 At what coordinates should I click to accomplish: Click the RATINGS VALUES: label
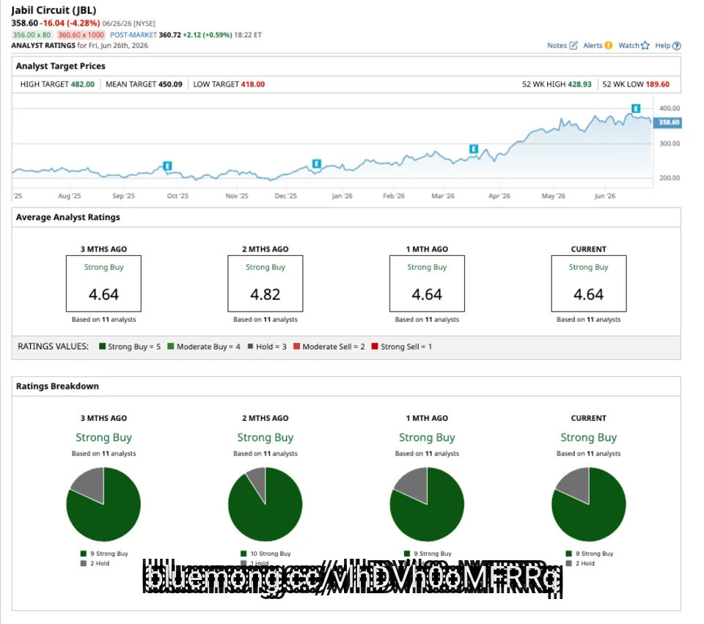coord(53,347)
